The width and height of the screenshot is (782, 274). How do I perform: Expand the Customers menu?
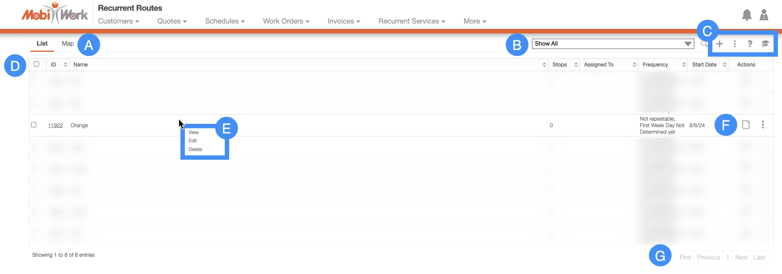[118, 21]
